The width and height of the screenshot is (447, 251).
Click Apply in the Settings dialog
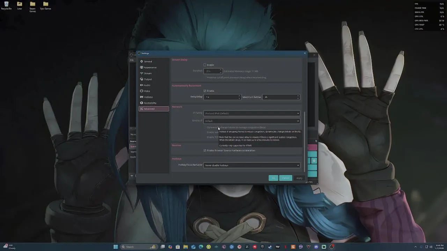(x=299, y=178)
